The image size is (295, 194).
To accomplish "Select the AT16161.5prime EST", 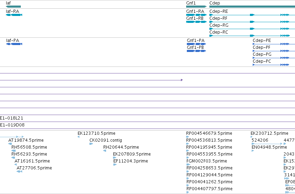I will click(x=32, y=161).
